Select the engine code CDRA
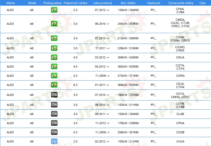Screen dimensions: 211x146 [x=180, y=76]
